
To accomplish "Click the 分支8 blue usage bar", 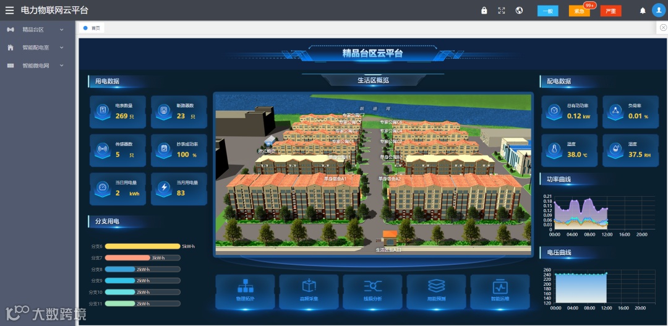I will coord(120,269).
